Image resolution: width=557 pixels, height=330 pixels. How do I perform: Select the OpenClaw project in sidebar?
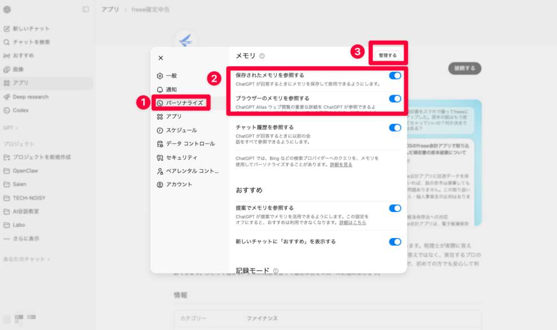[22, 171]
